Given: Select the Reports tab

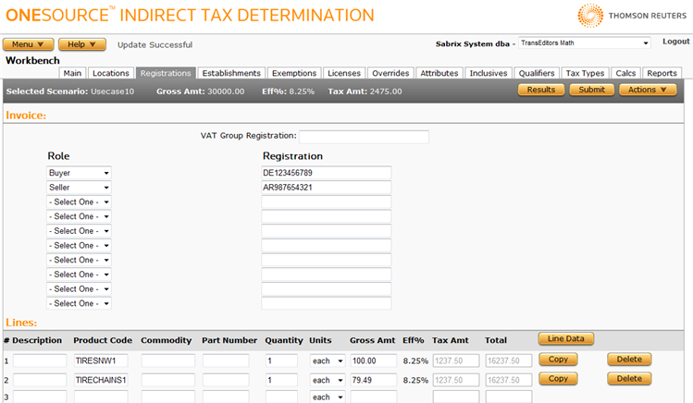Looking at the screenshot, I should click(x=662, y=73).
